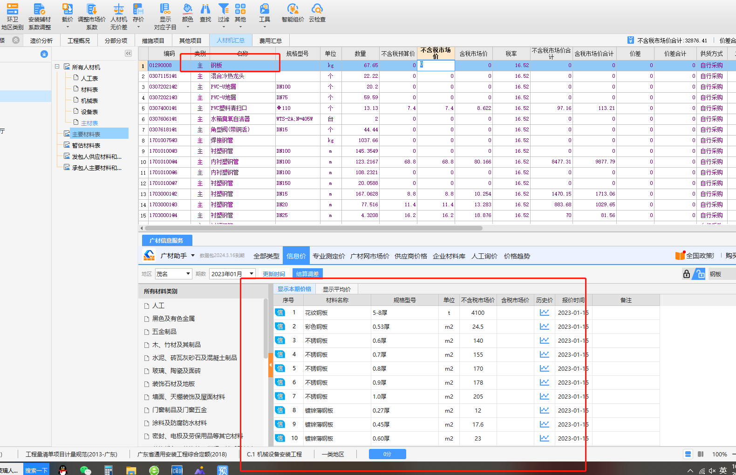
Task: Switch to split-pane layout icon in status bar
Action: 701,454
